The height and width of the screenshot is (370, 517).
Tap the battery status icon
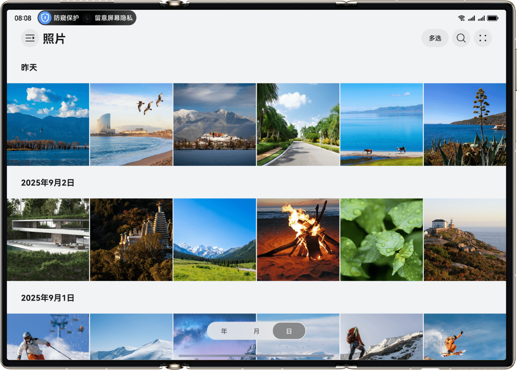click(492, 18)
